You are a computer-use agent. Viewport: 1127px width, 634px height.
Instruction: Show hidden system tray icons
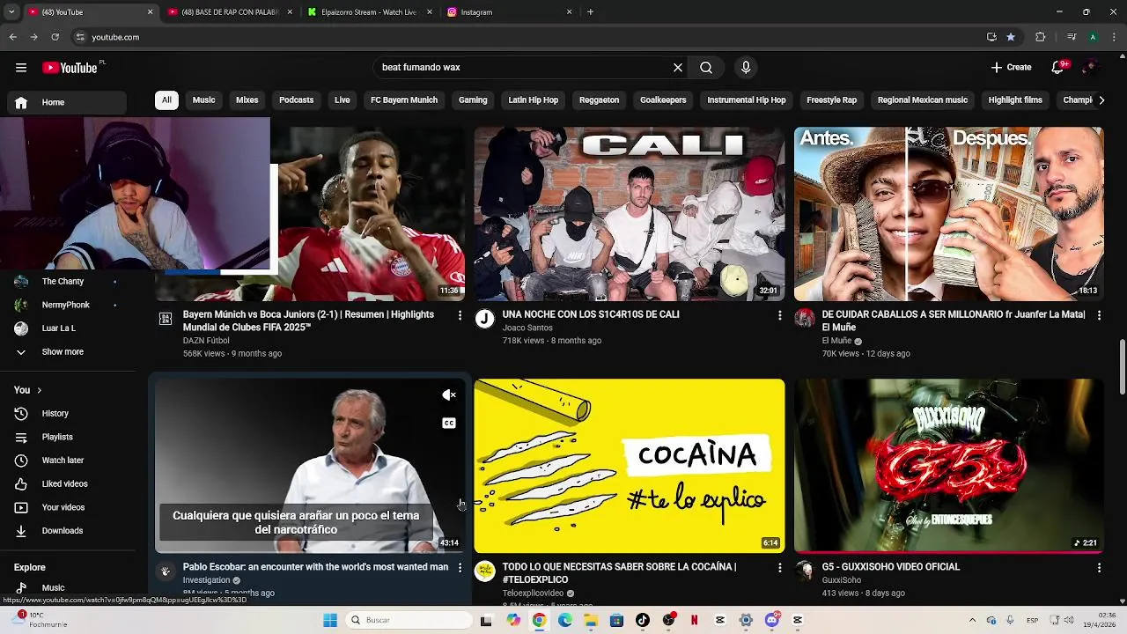pos(972,620)
